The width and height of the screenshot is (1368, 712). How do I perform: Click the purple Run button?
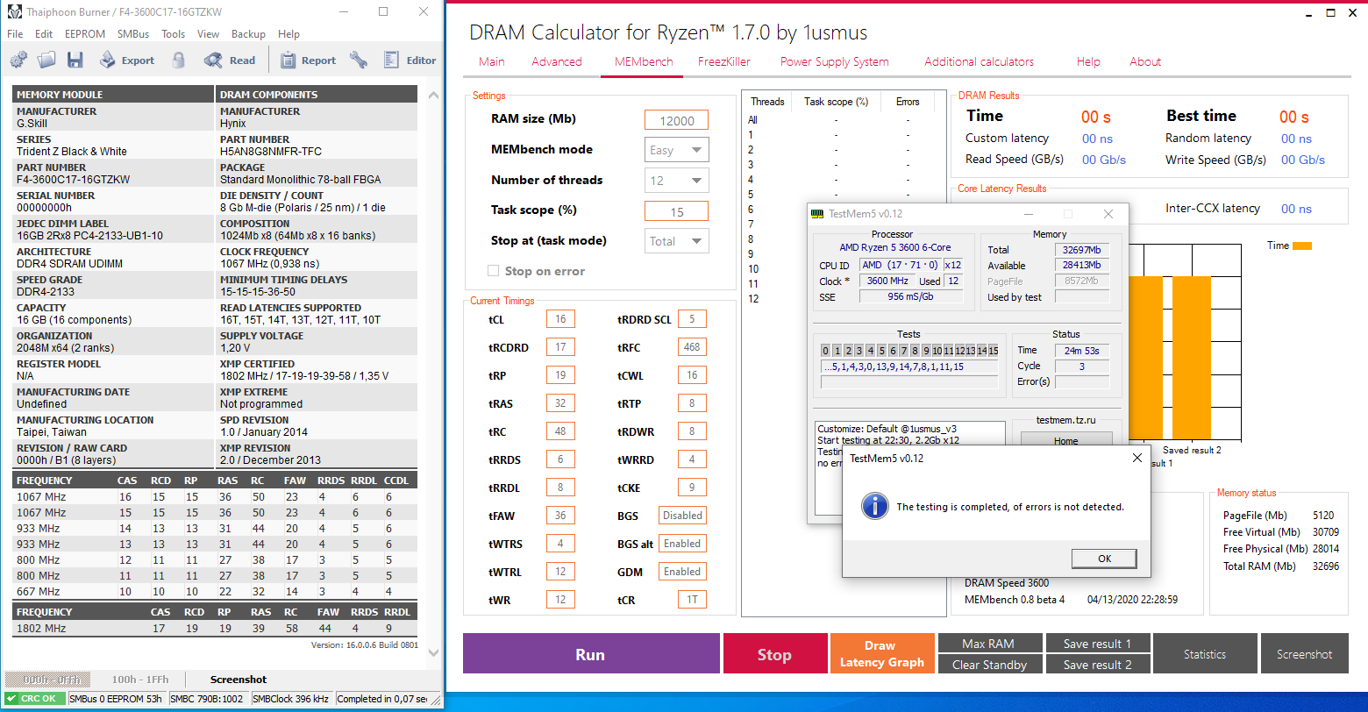point(591,654)
